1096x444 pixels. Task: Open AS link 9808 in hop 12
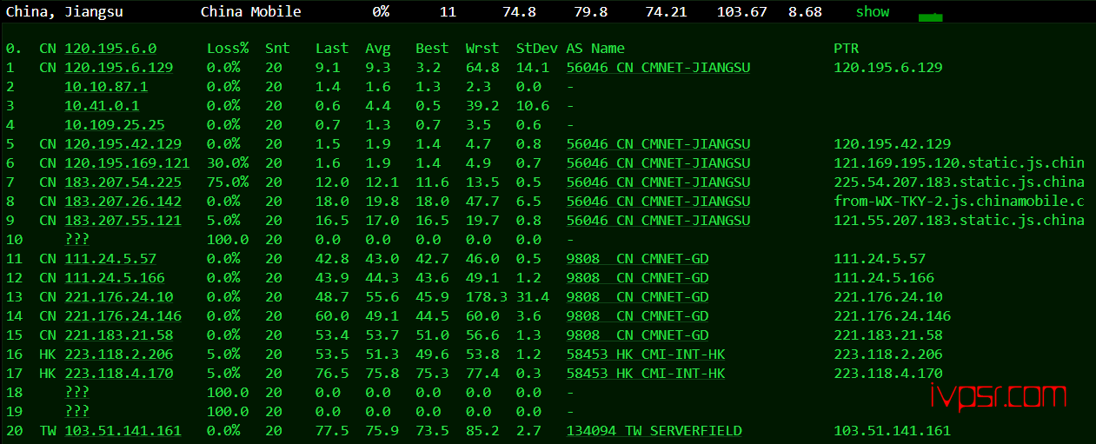[x=637, y=278]
